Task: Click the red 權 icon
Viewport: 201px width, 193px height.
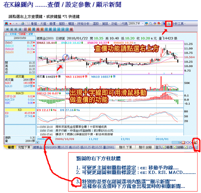Action: (x=71, y=29)
